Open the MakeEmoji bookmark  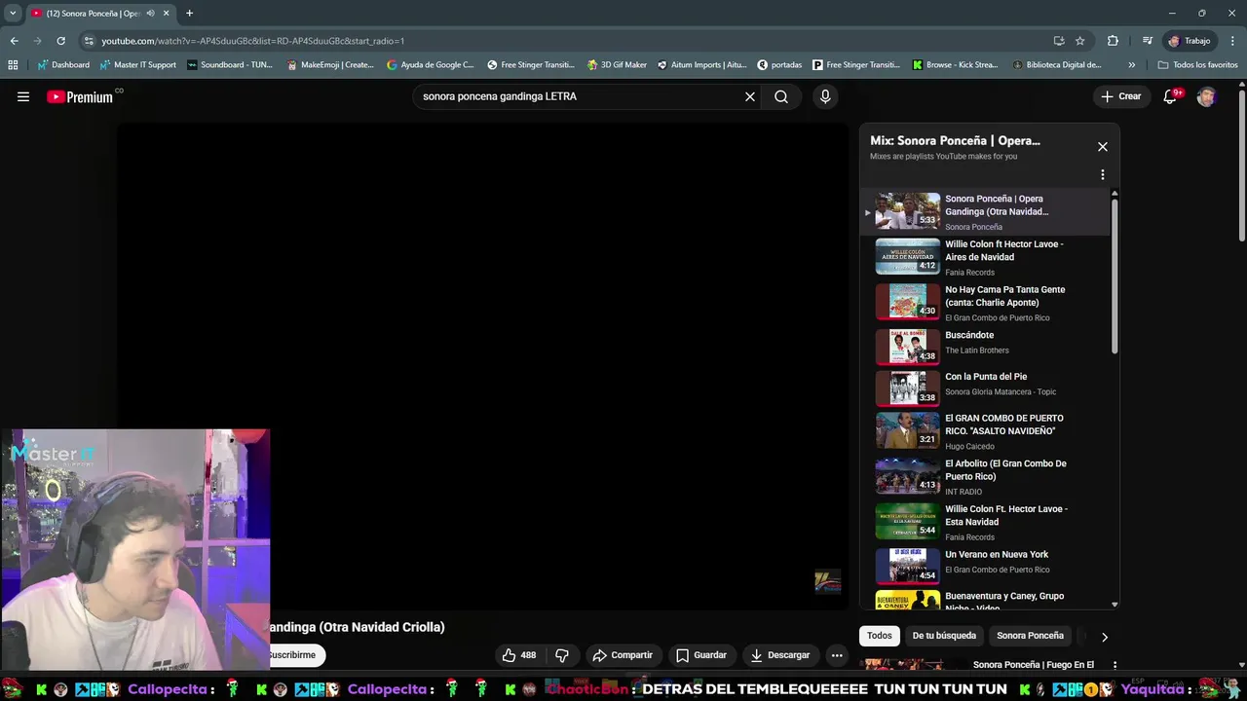pos(330,65)
